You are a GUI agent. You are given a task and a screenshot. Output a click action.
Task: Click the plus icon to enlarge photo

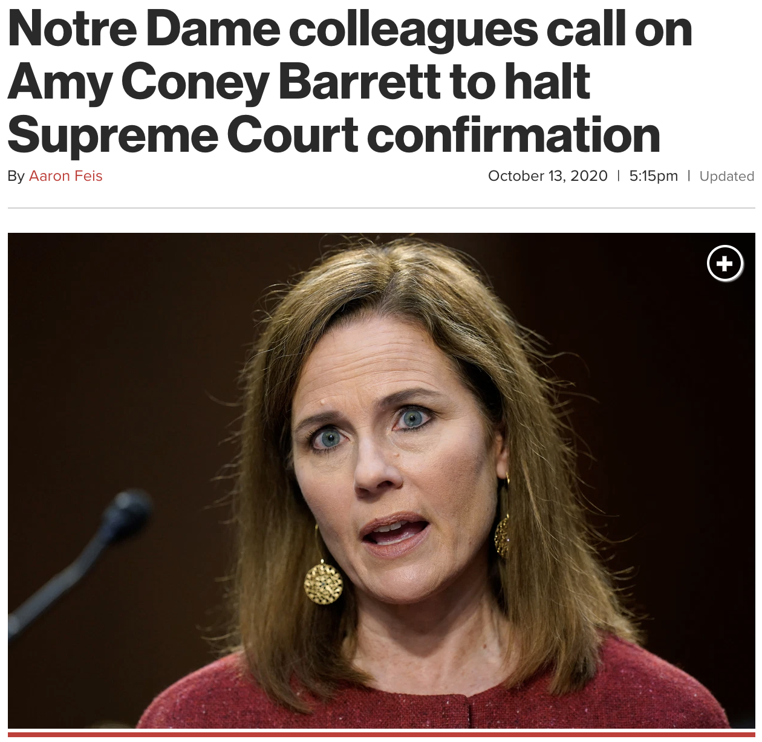[x=725, y=264]
